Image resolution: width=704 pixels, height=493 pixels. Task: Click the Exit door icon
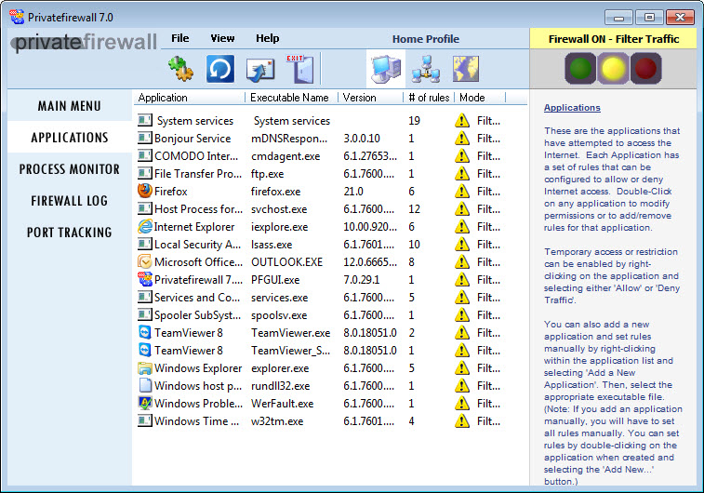coord(299,69)
